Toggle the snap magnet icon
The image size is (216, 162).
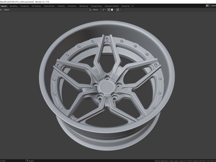coord(109,10)
